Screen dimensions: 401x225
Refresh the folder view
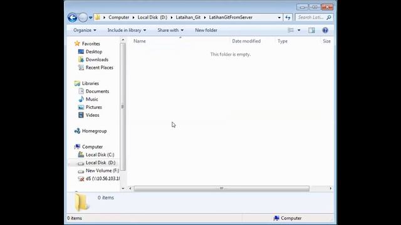tap(288, 17)
